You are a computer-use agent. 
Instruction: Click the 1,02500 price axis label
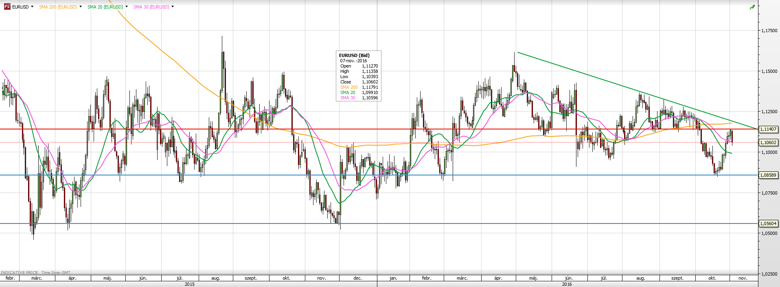[769, 274]
